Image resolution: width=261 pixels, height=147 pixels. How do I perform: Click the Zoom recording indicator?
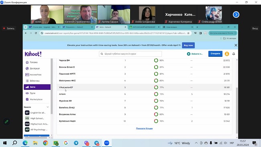point(9,29)
